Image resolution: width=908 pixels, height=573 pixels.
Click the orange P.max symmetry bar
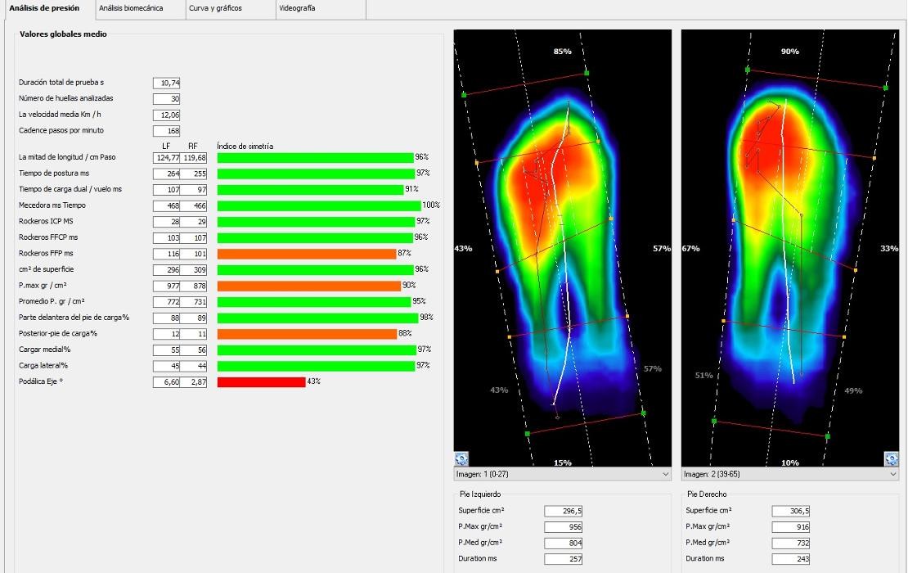pos(308,286)
